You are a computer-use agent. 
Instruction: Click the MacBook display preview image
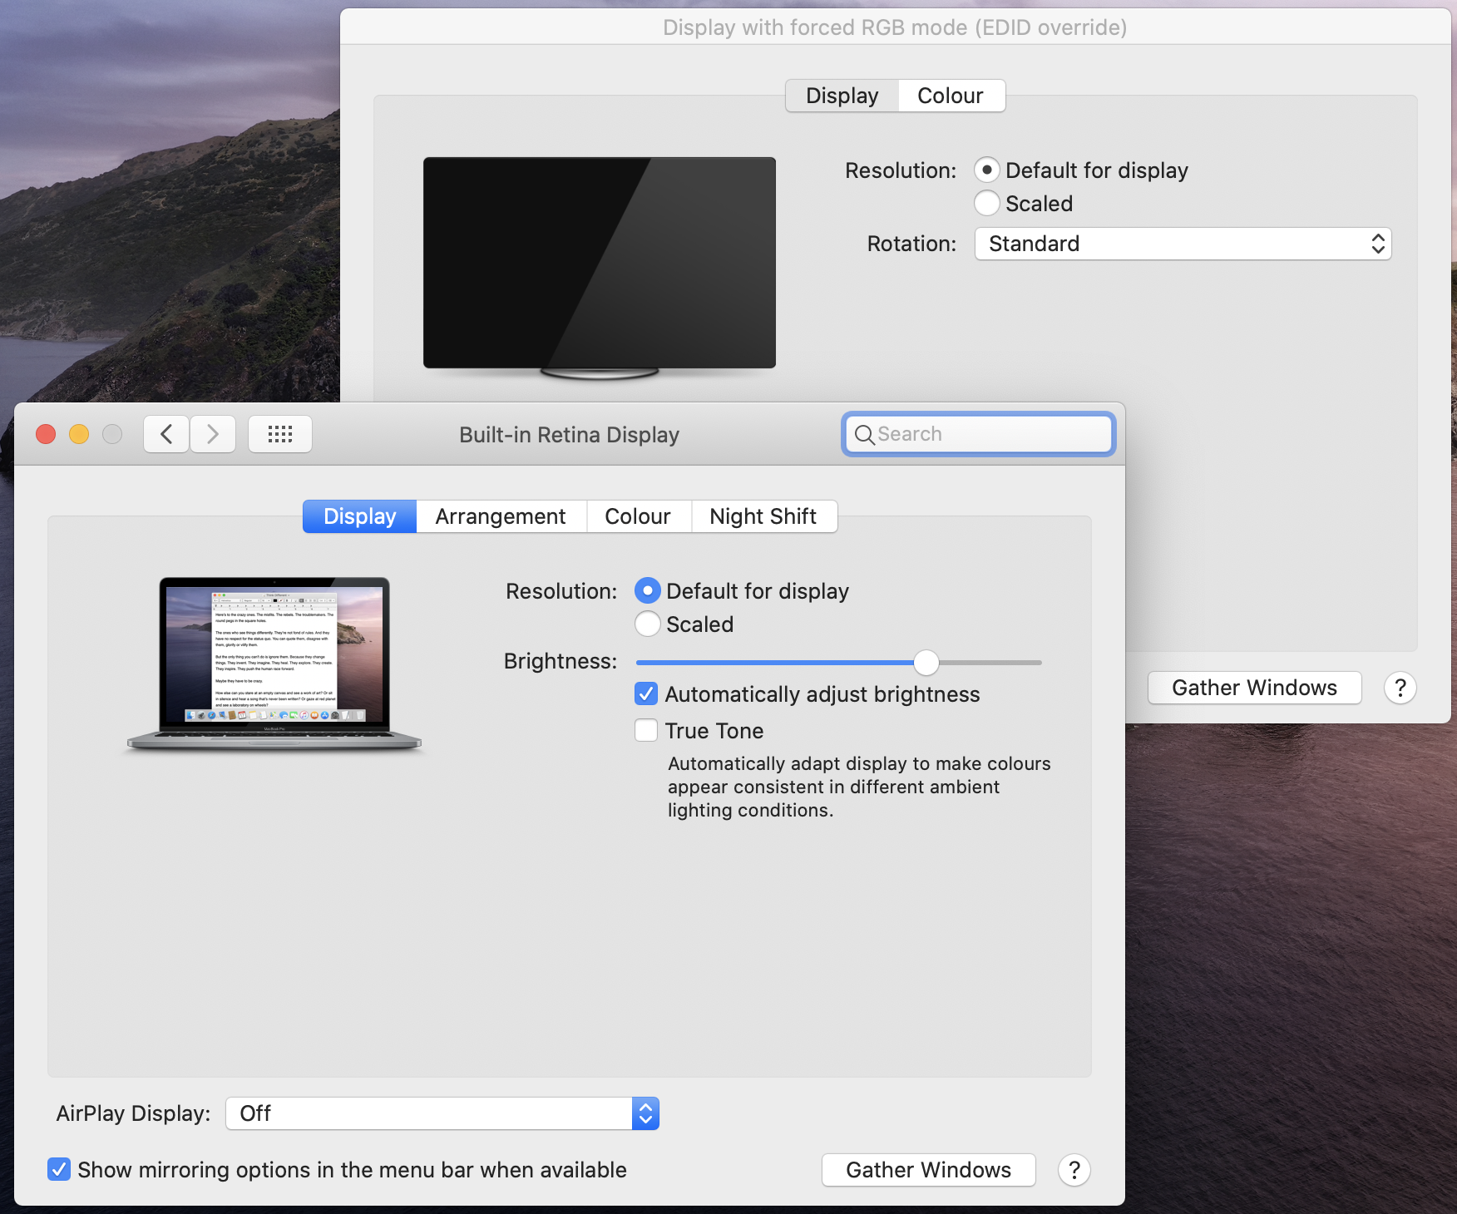[x=274, y=663]
